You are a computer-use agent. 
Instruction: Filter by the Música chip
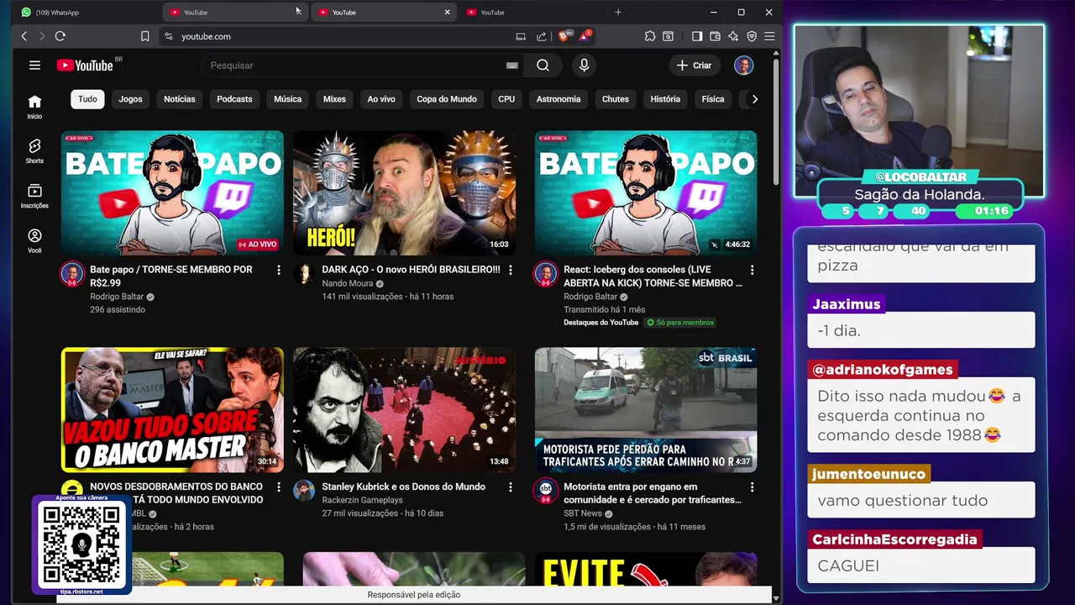click(287, 99)
